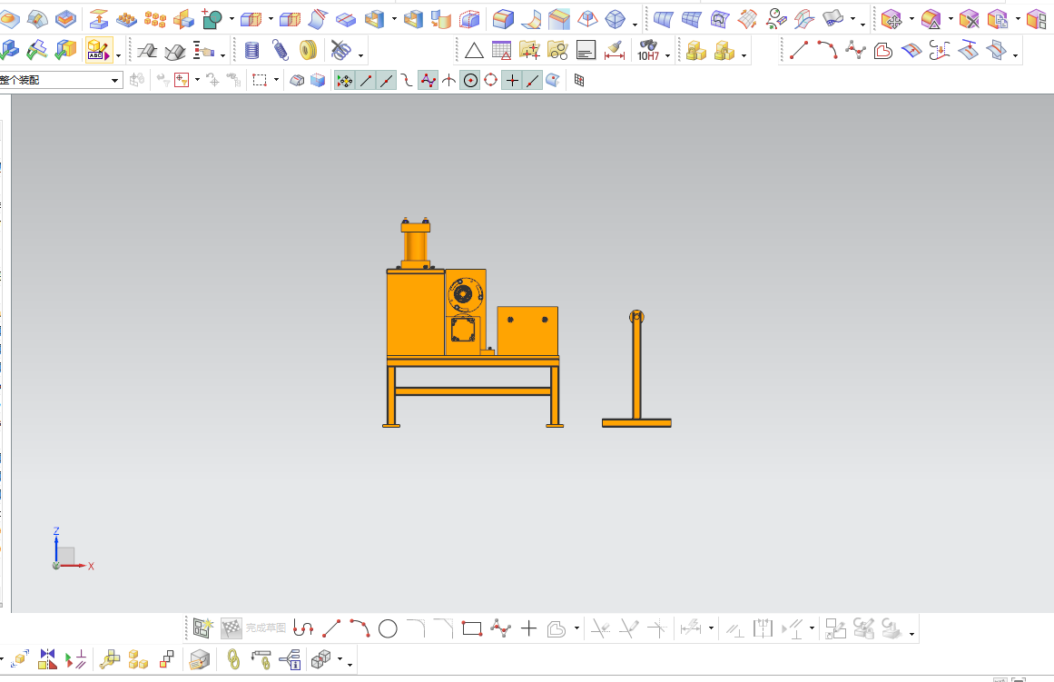The height and width of the screenshot is (682, 1054).
Task: Select the Rectangle tool in sketch toolbar
Action: pyautogui.click(x=472, y=628)
